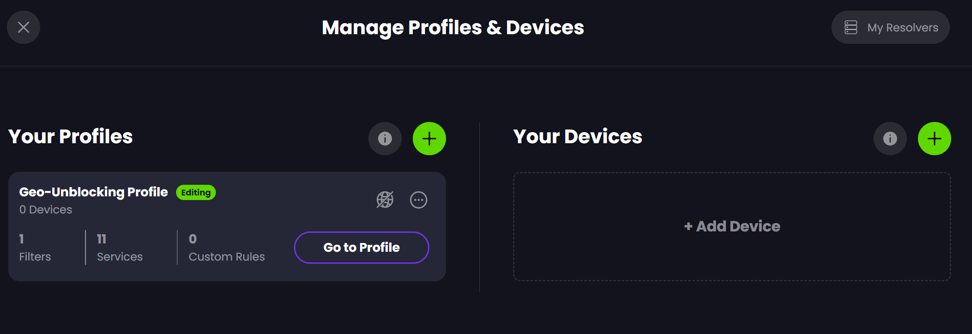This screenshot has width=972, height=334.
Task: Click the green Editing badge
Action: click(x=196, y=193)
